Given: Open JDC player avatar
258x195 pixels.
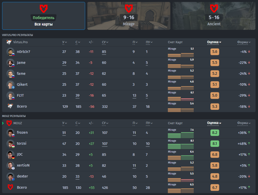Looking at the screenshot, I should coord(11,155).
